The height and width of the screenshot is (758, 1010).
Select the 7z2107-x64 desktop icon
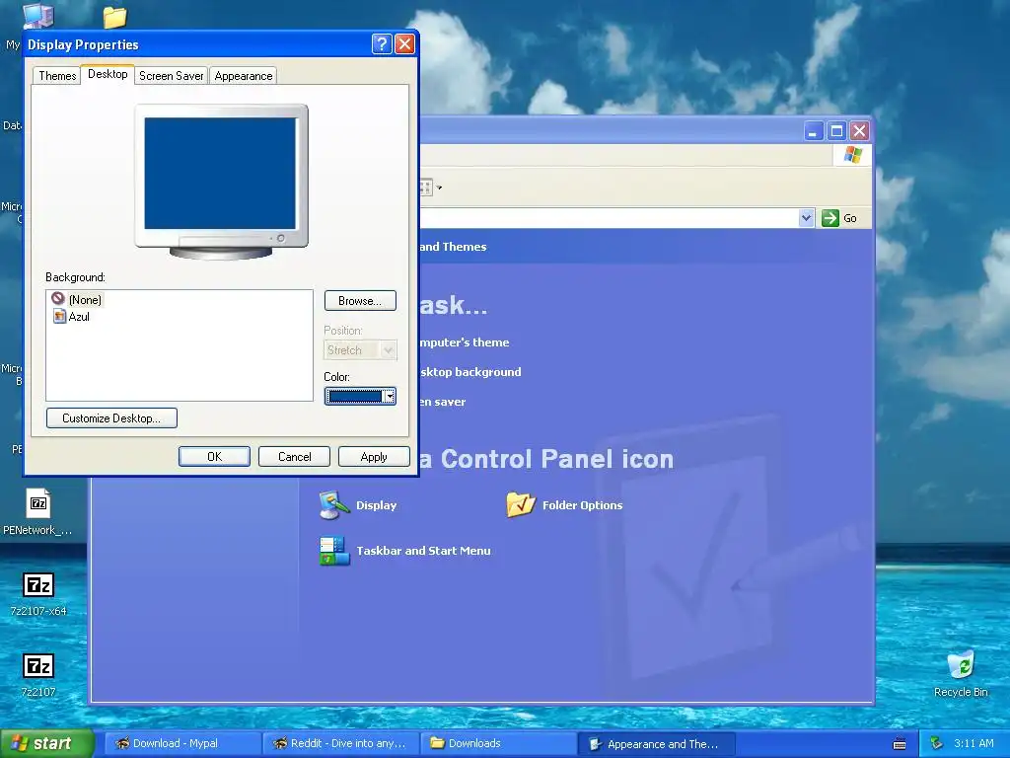[38, 594]
